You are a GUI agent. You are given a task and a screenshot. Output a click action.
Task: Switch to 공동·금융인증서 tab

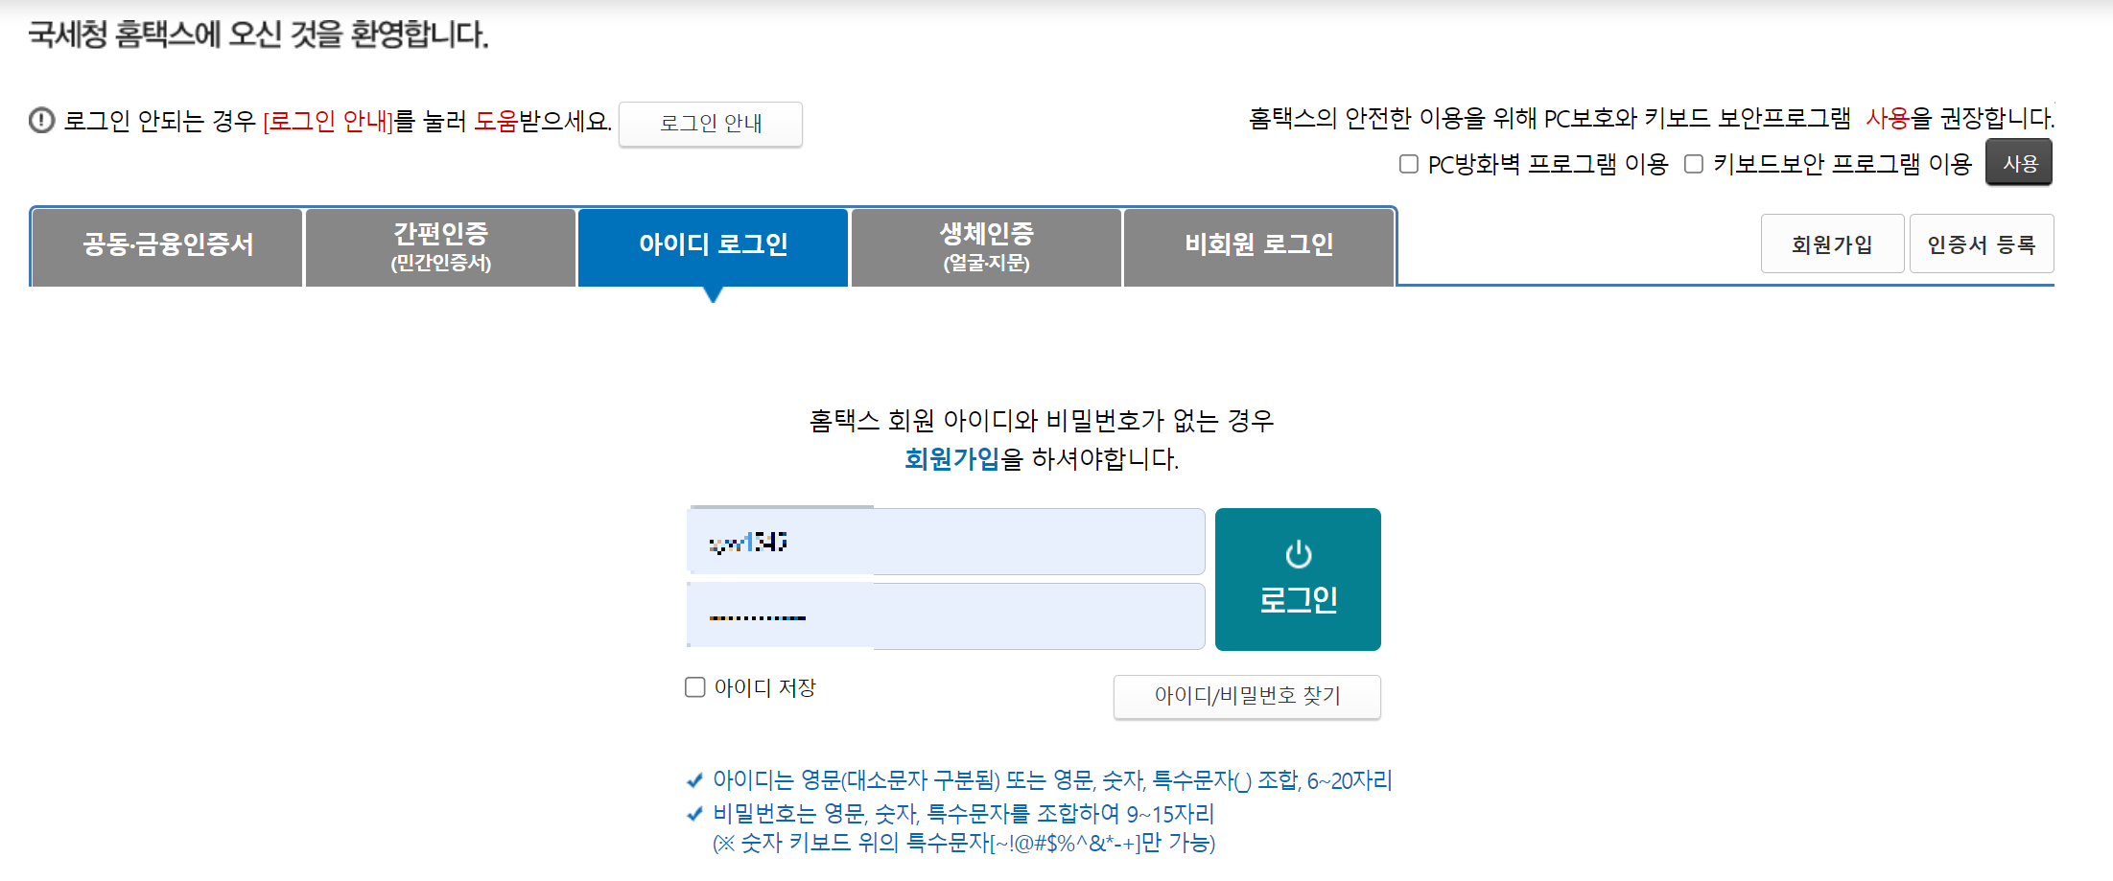point(168,246)
